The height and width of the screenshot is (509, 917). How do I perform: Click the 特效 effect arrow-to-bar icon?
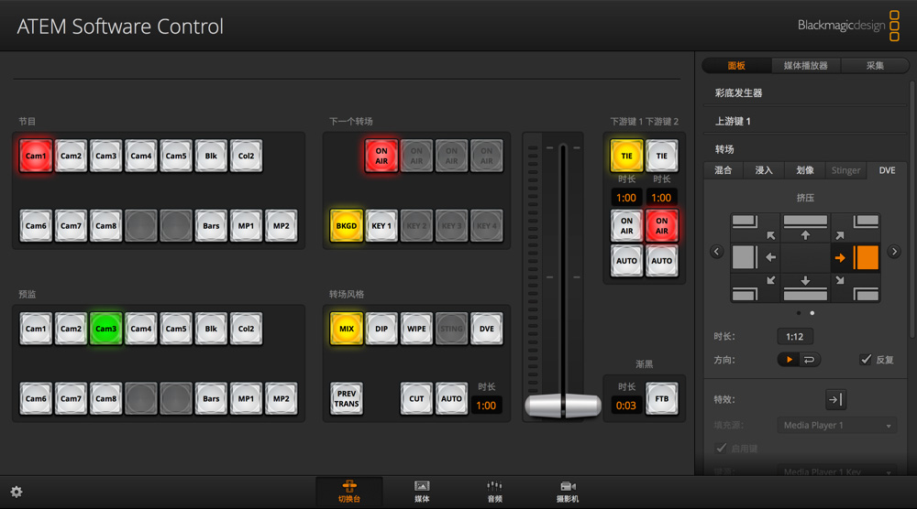point(835,399)
